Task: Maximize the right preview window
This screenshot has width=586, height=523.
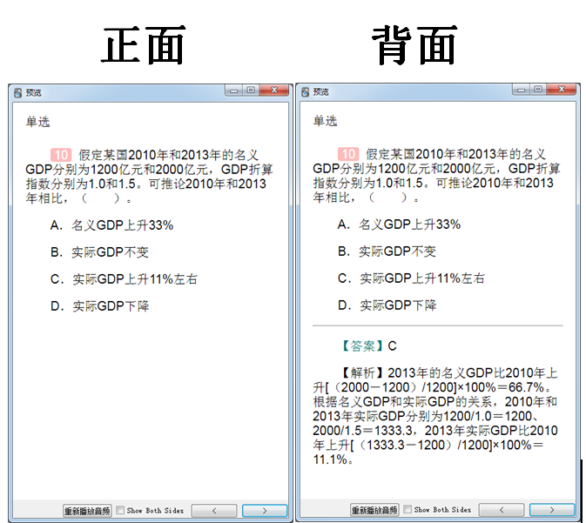Action: pos(538,90)
